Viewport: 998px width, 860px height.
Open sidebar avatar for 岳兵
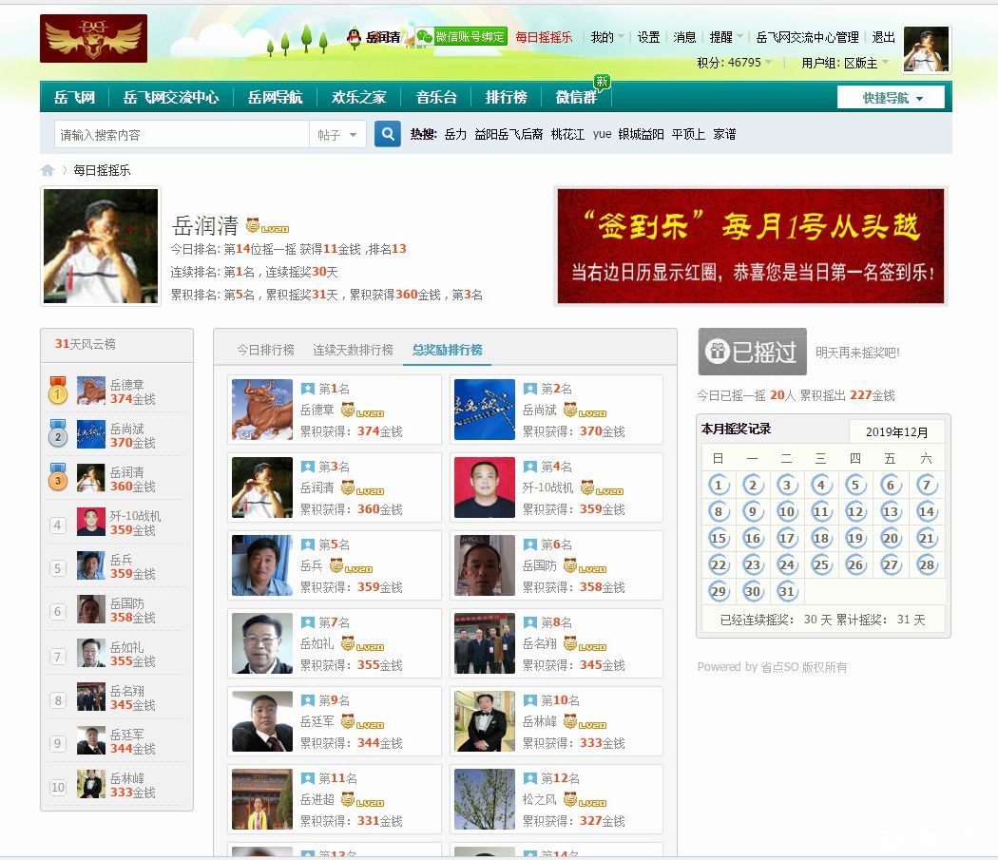tap(91, 565)
